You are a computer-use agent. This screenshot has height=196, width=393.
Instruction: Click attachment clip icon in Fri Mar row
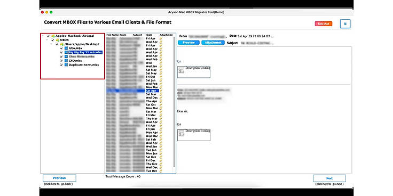161,115
